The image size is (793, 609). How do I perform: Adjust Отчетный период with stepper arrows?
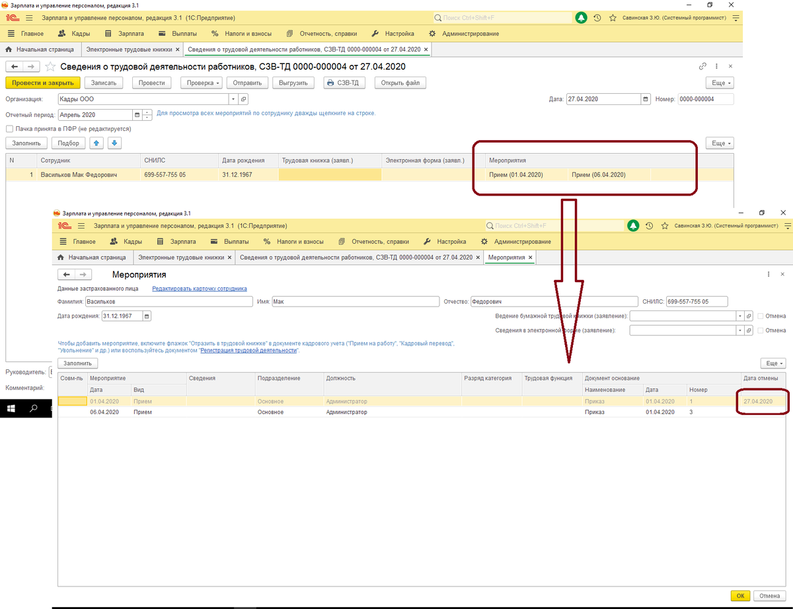point(147,116)
